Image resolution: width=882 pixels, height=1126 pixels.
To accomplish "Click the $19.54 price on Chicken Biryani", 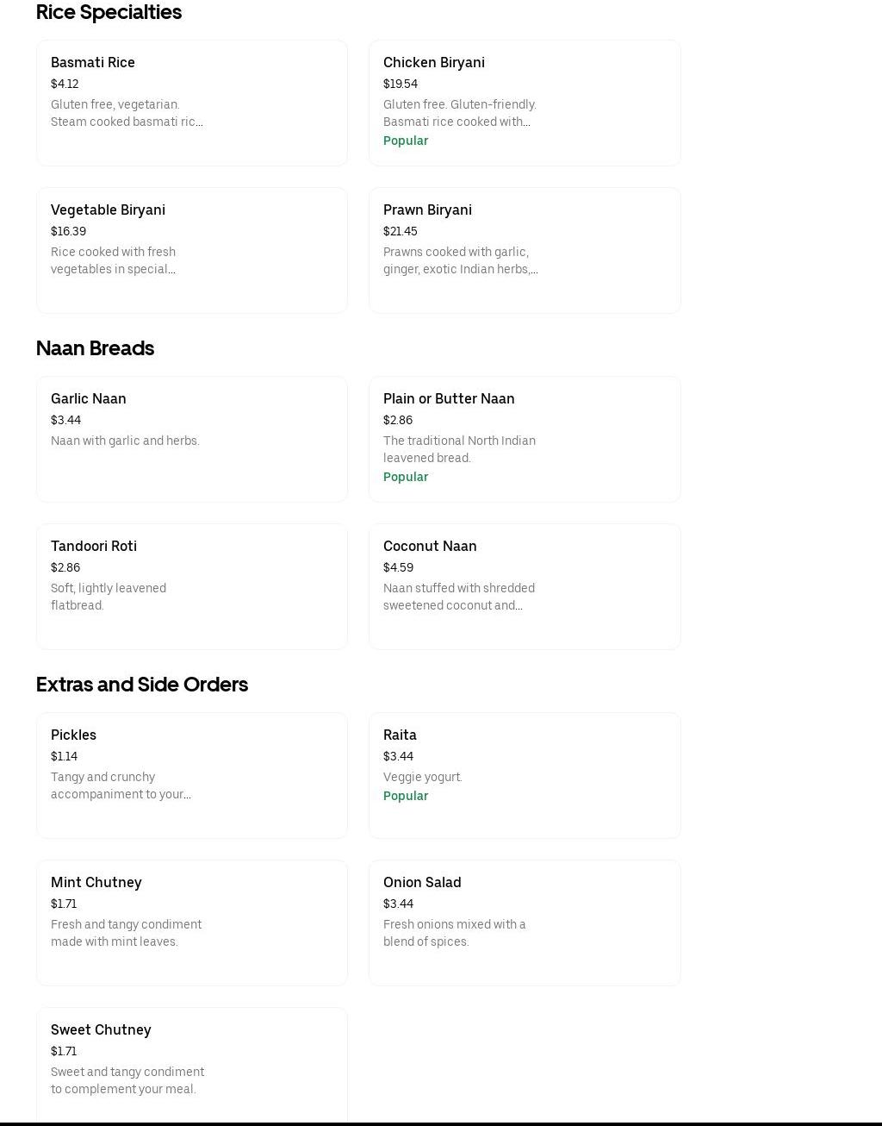I will click(x=401, y=84).
